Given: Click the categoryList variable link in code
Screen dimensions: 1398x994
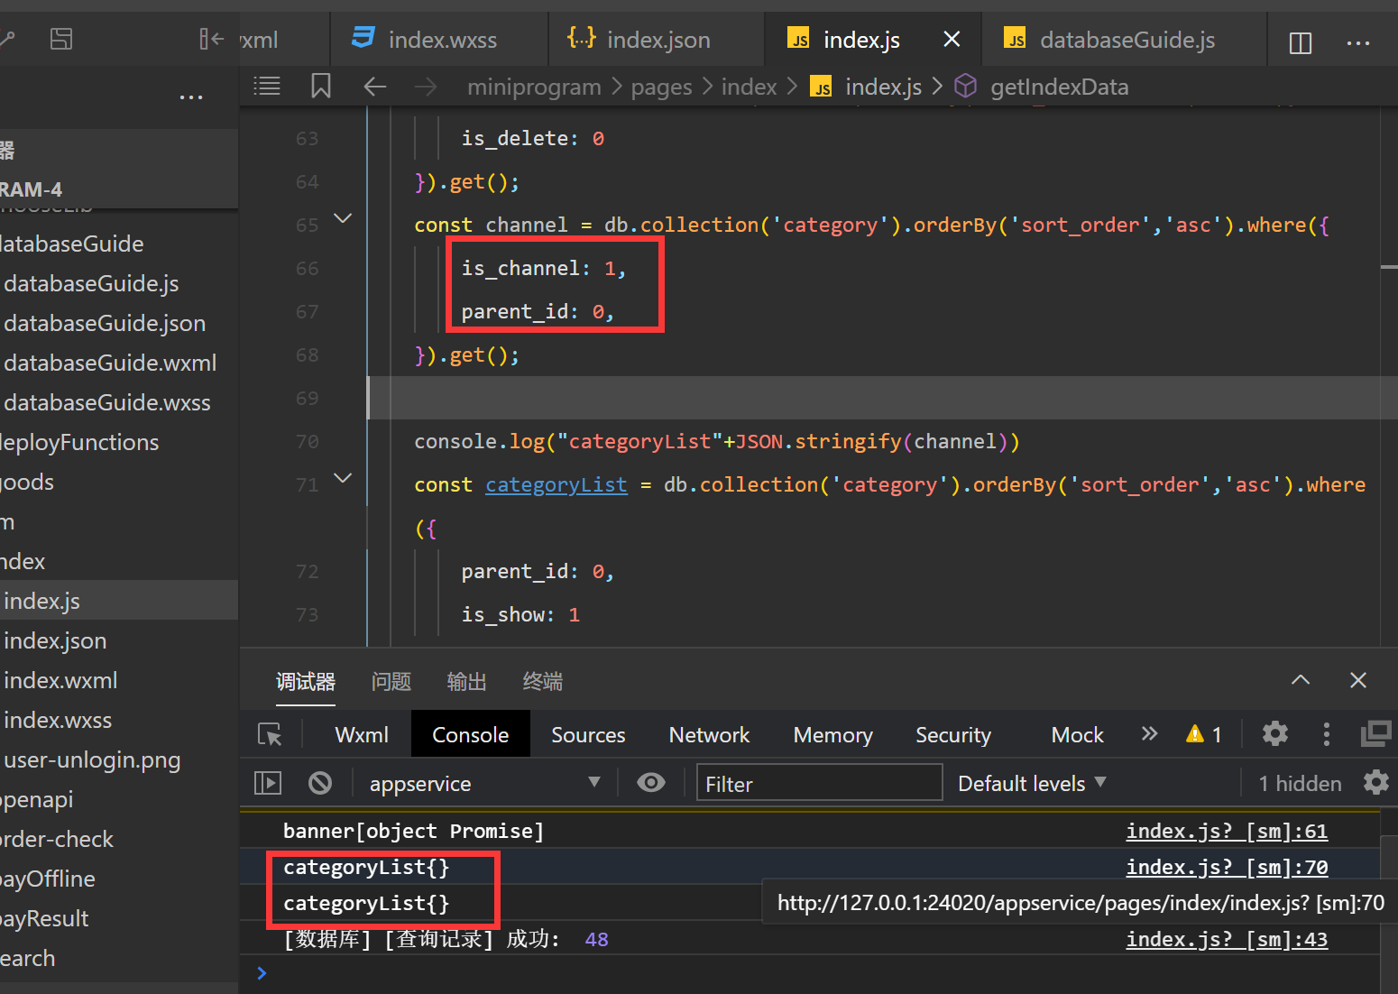Looking at the screenshot, I should pos(556,485).
